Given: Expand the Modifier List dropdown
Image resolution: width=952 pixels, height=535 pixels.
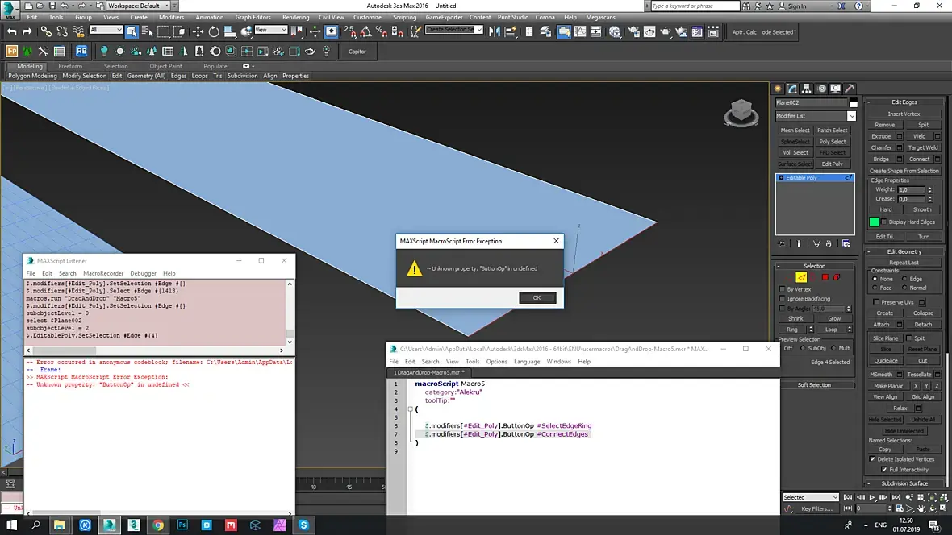Looking at the screenshot, I should tap(851, 116).
